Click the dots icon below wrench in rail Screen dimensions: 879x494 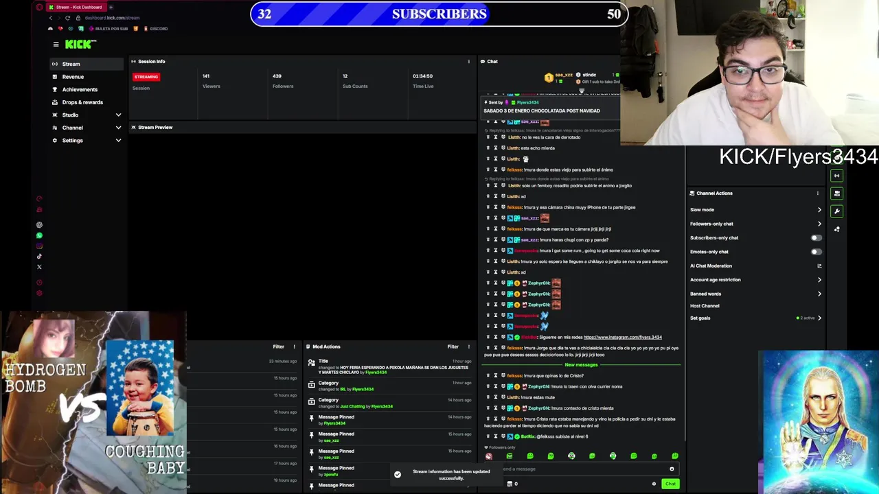click(x=836, y=229)
